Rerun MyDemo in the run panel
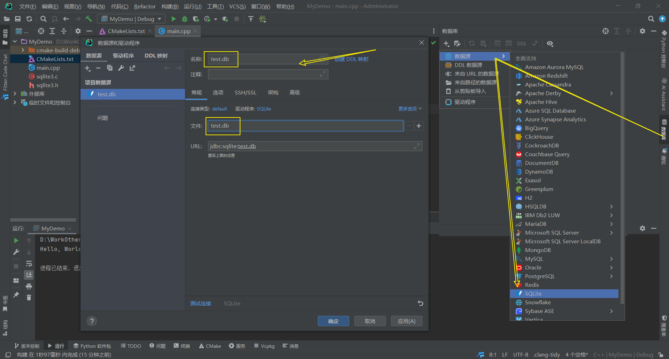This screenshot has height=359, width=669. (16, 240)
